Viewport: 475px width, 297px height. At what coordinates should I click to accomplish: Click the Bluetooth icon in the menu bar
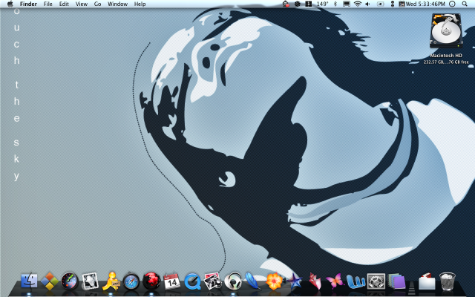point(335,4)
